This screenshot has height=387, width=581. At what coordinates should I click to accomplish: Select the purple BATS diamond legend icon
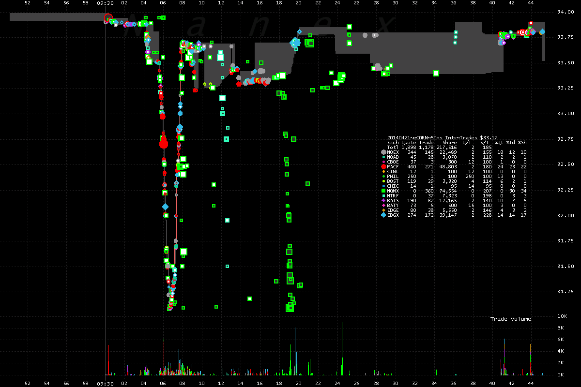[384, 200]
